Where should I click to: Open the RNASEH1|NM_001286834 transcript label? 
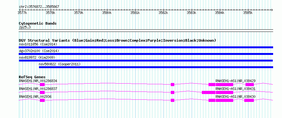click(38, 81)
